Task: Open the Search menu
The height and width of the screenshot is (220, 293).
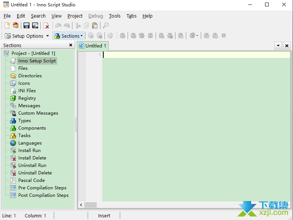Action: [x=38, y=16]
